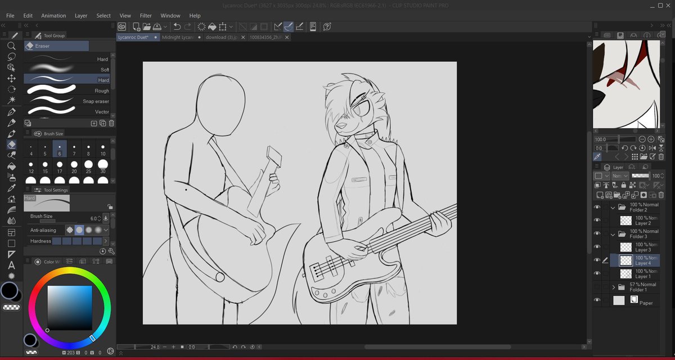Hide Layer 2 with its eye icon
The height and width of the screenshot is (360, 675).
tap(597, 220)
